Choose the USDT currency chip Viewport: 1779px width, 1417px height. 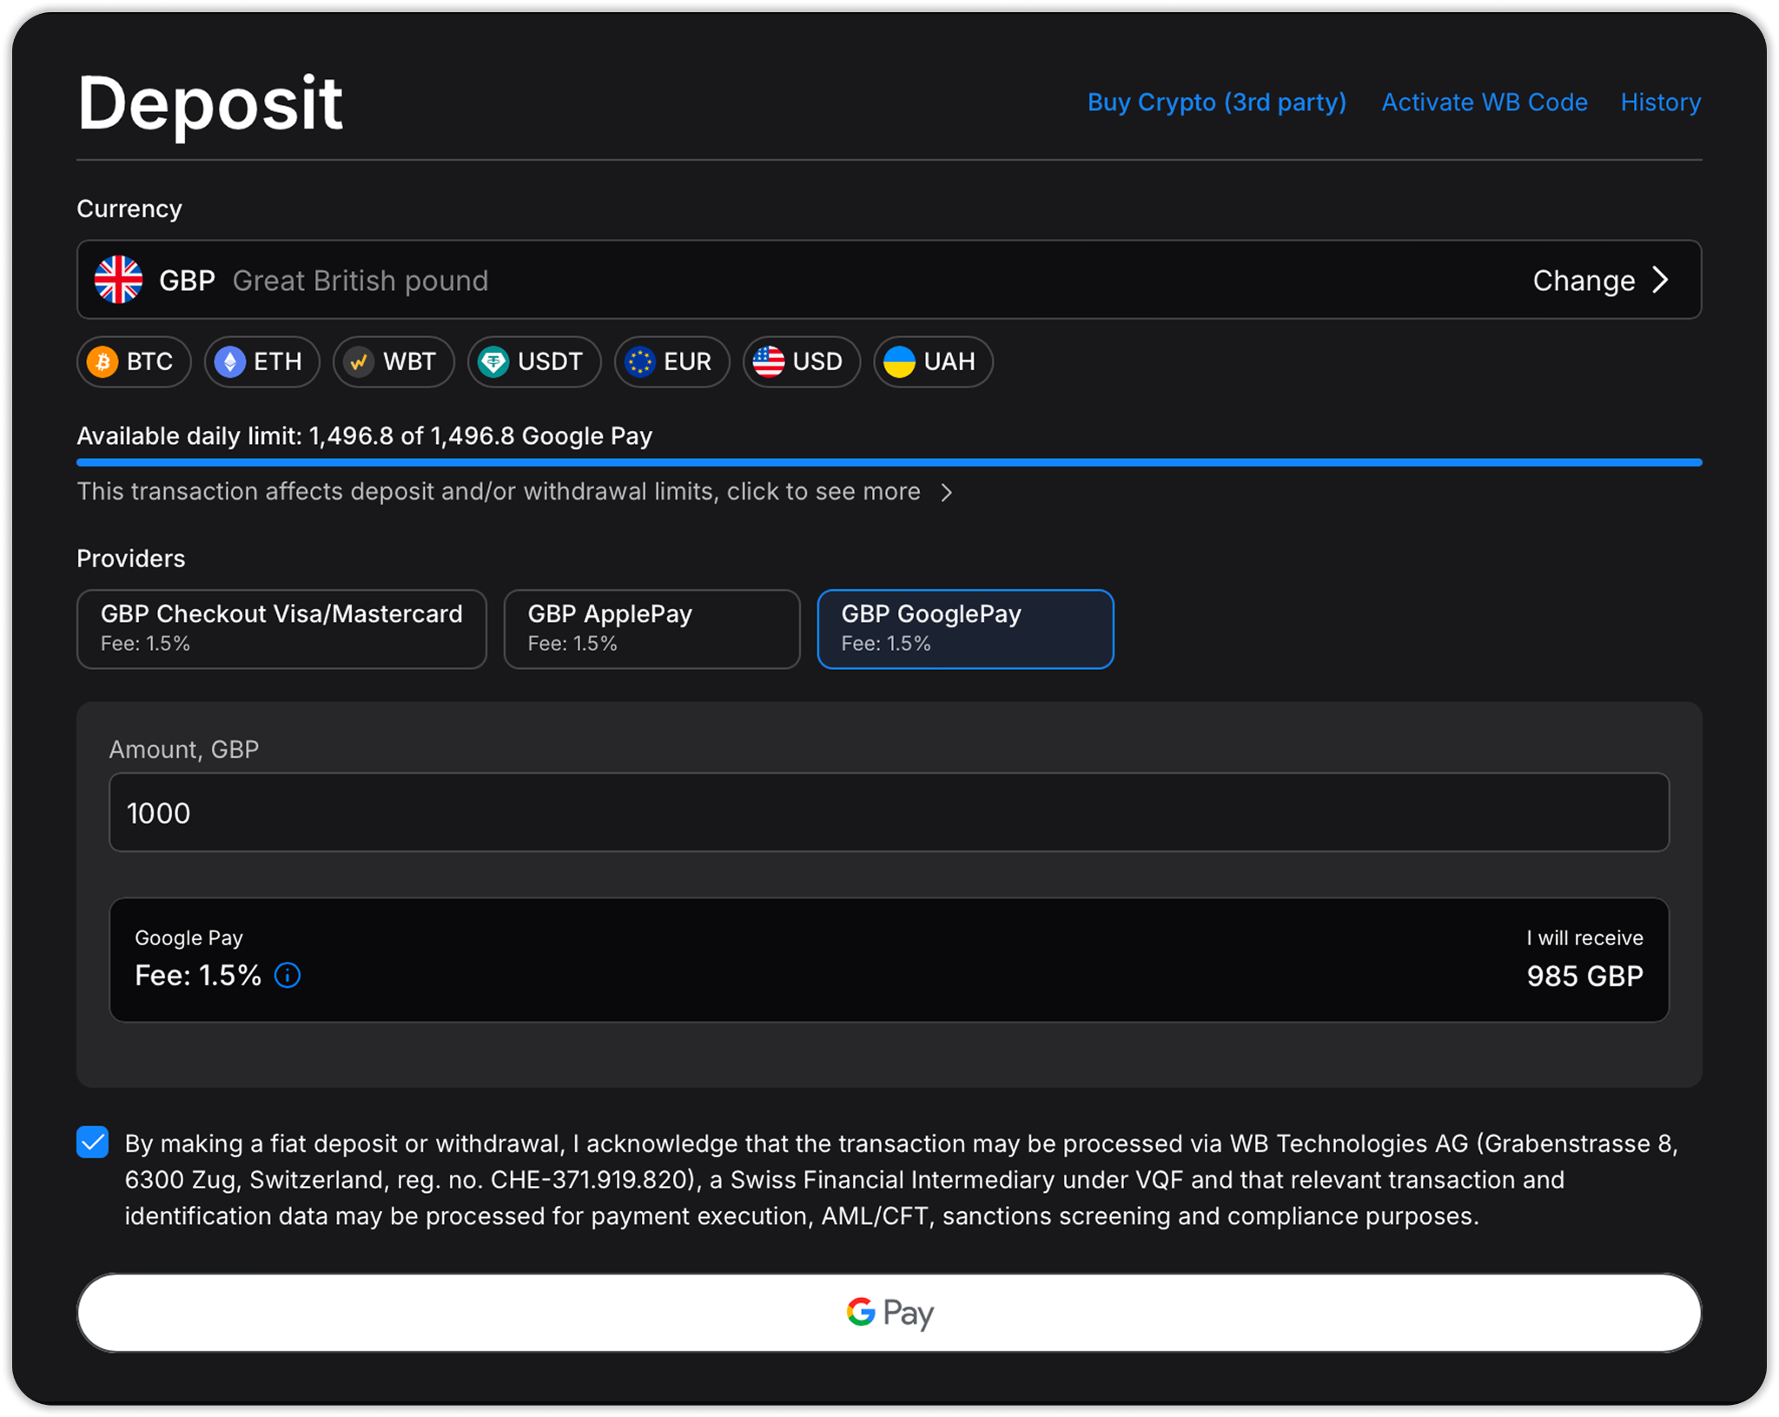(534, 361)
